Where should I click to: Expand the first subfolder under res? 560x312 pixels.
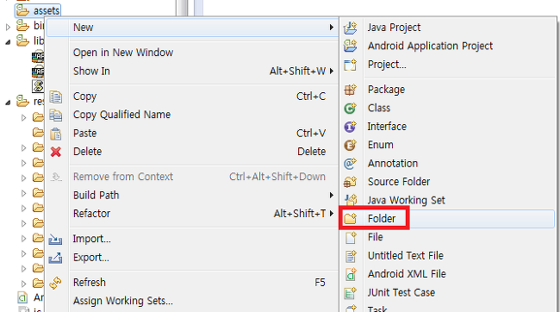pyautogui.click(x=23, y=117)
